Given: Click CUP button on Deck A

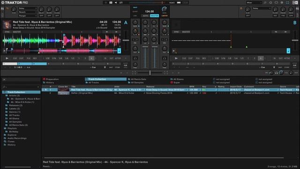Looking at the screenshot, I should point(21,58).
